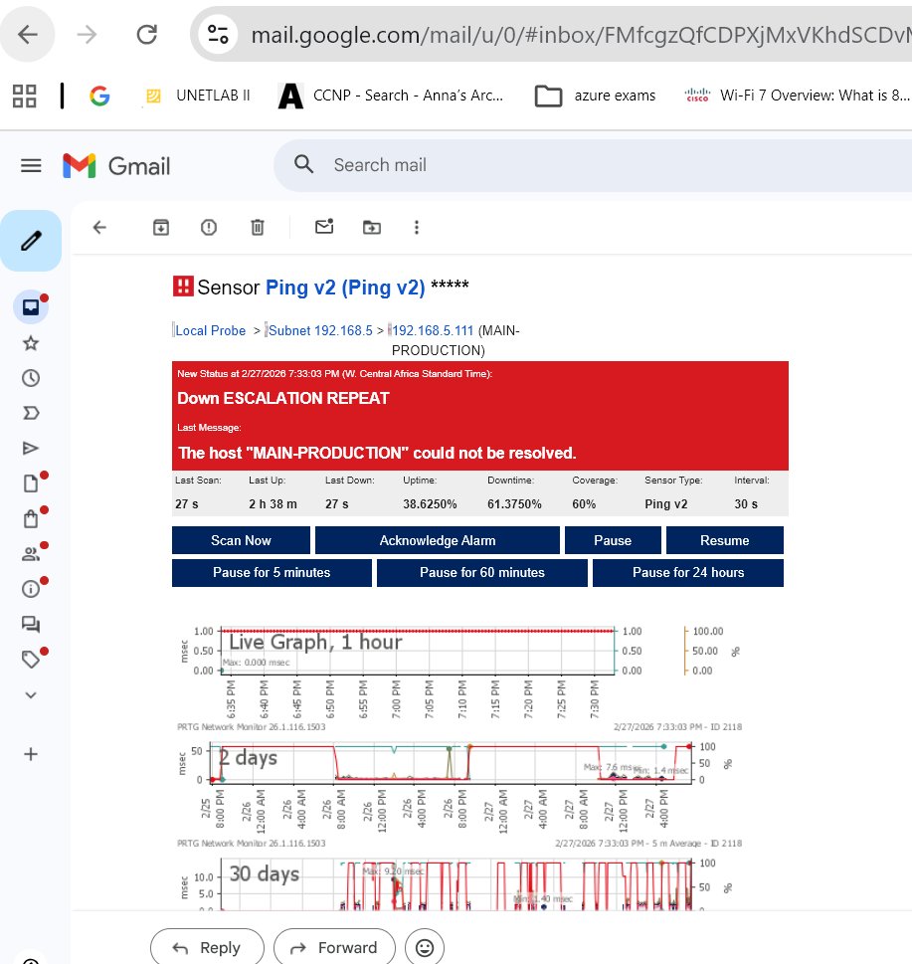This screenshot has width=912, height=964.
Task: Open Drafts icon in sidebar
Action: (x=31, y=483)
